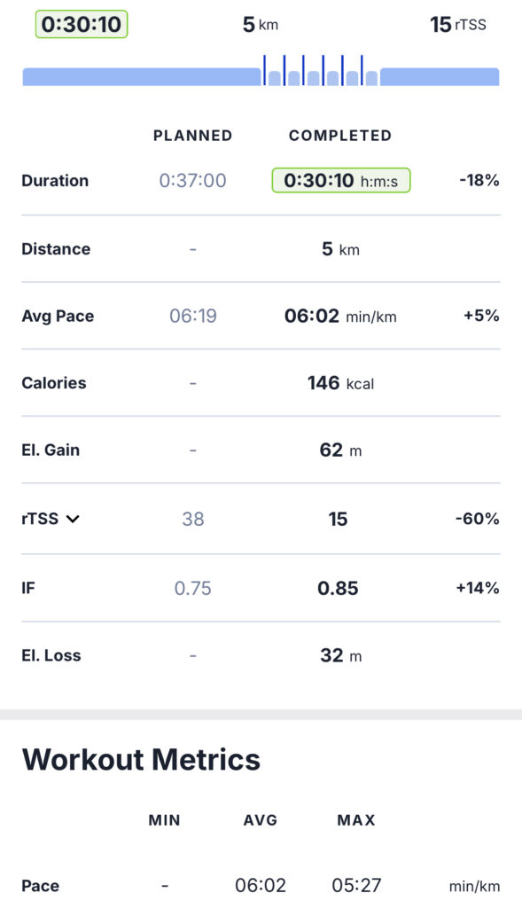Viewport: 522px width, 908px height.
Task: Select the max pace 05:27 metric
Action: click(x=356, y=886)
